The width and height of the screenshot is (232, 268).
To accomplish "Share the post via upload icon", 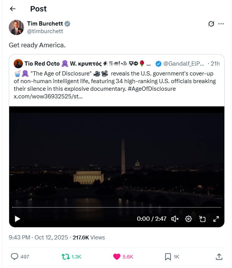I will (x=219, y=257).
